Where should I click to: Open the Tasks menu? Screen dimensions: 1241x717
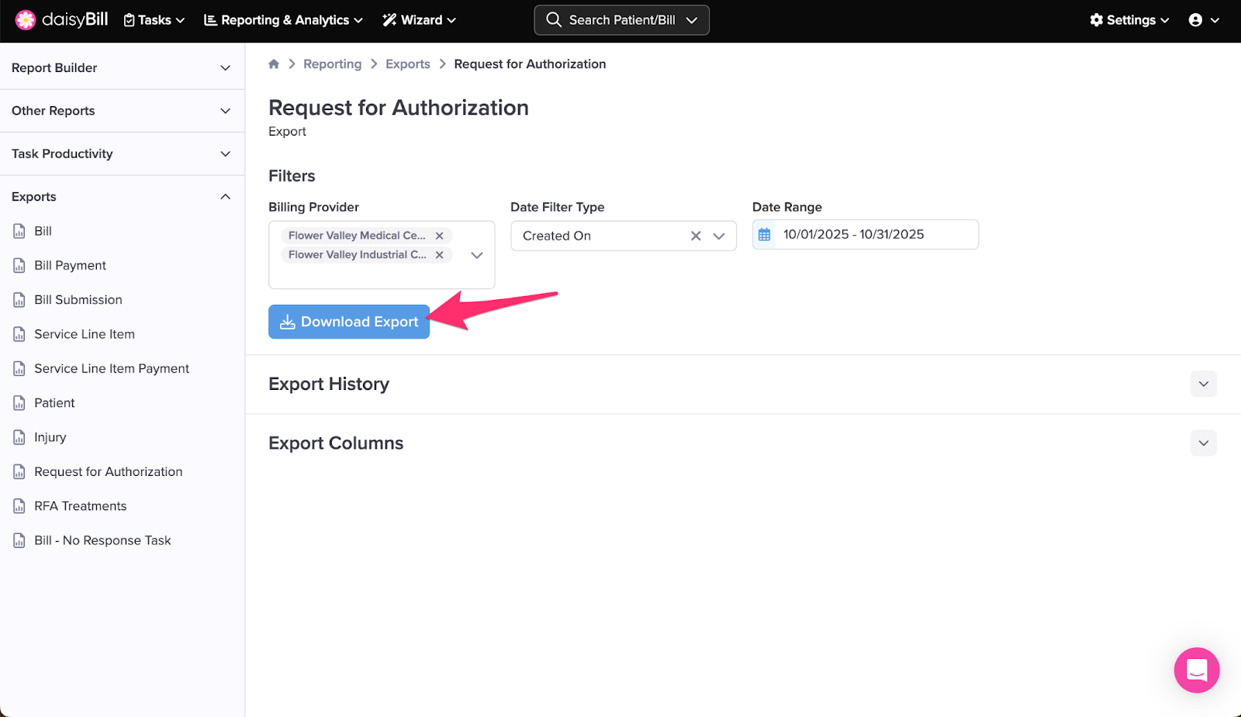click(154, 20)
